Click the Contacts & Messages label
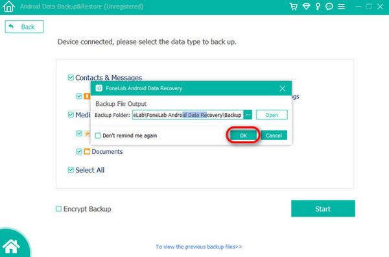 (x=109, y=78)
